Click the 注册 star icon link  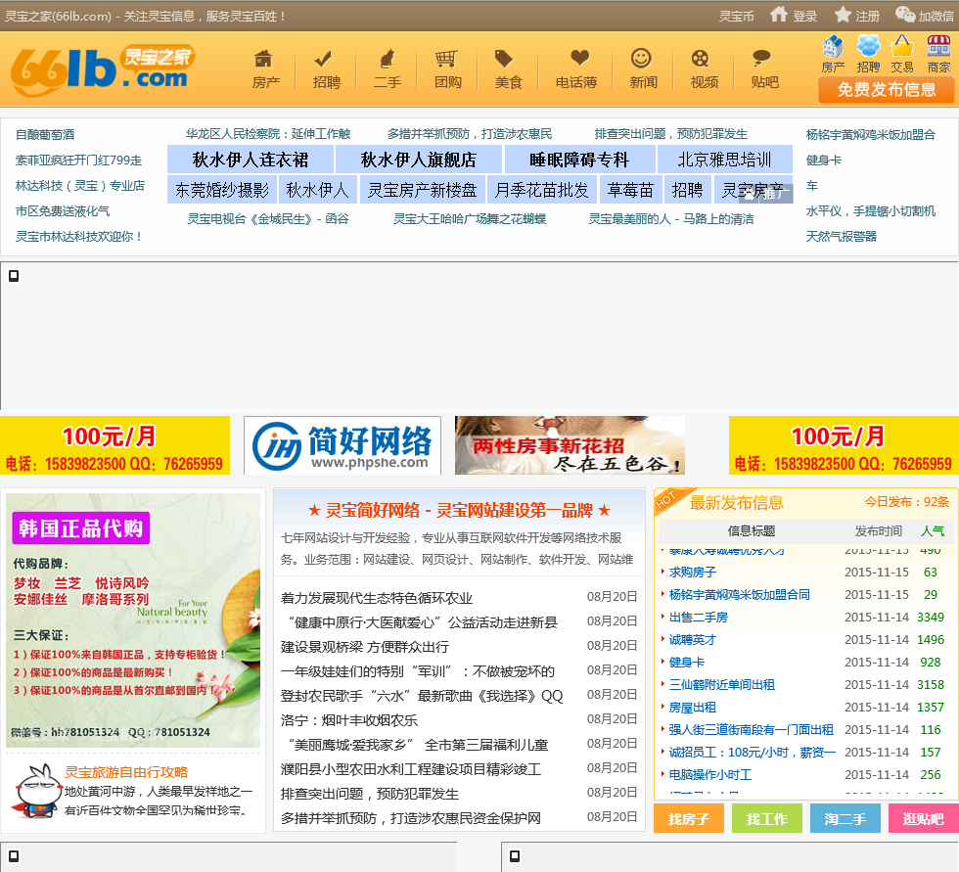pyautogui.click(x=856, y=16)
